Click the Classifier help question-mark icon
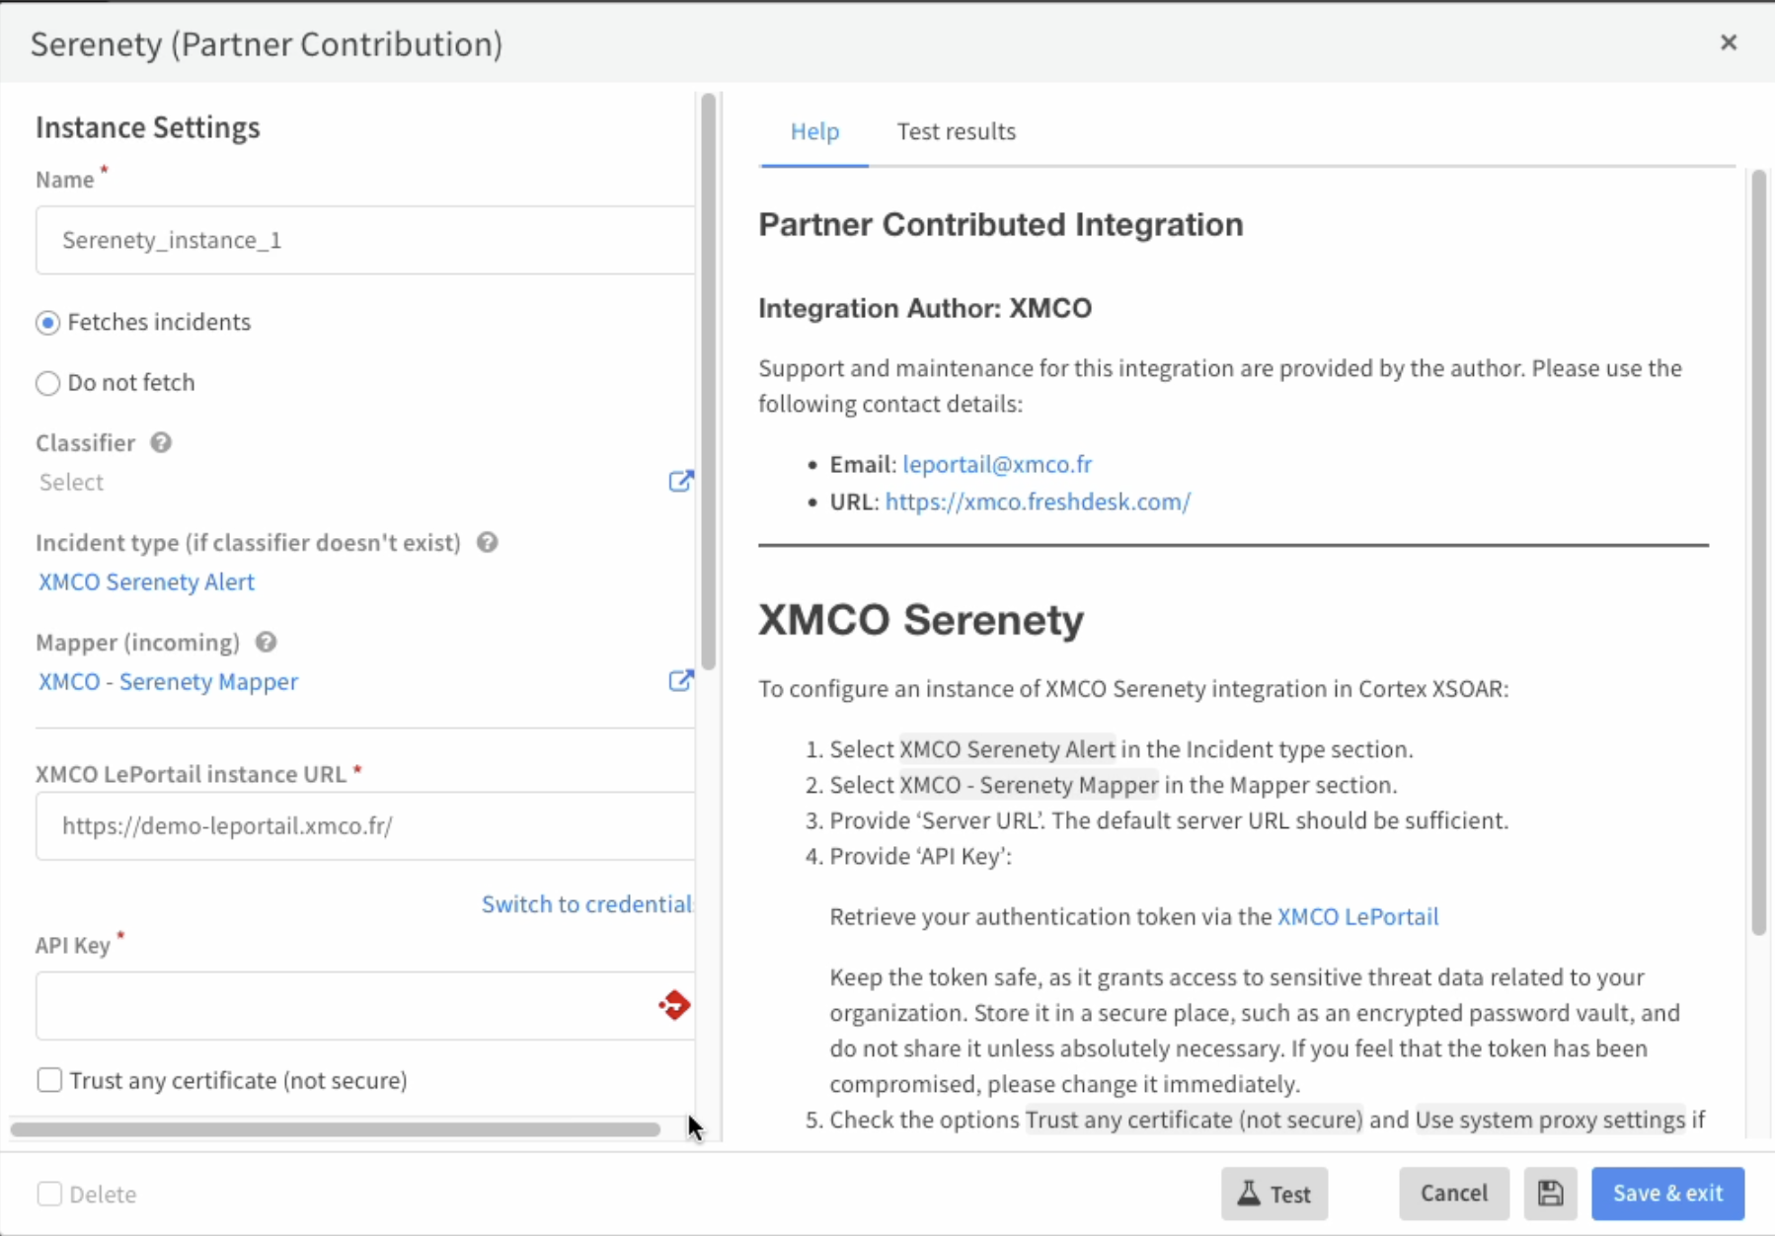Viewport: 1775px width, 1236px height. click(161, 442)
